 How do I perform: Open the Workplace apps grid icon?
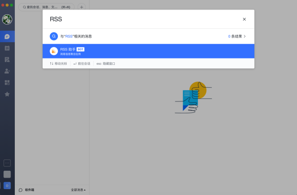coord(7,83)
